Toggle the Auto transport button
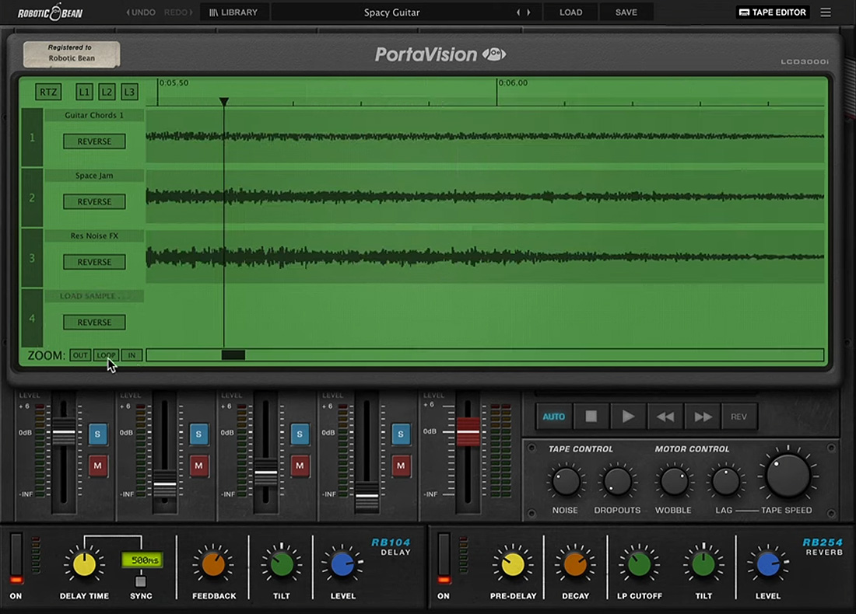 click(x=553, y=417)
